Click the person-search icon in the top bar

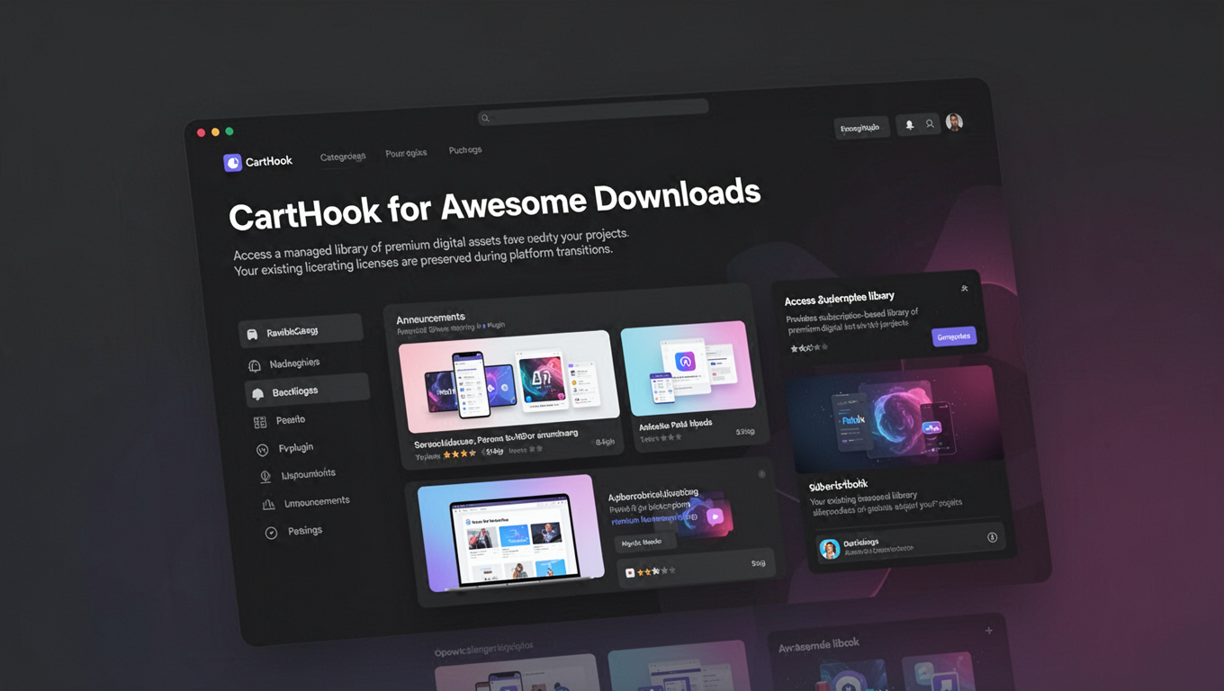930,123
